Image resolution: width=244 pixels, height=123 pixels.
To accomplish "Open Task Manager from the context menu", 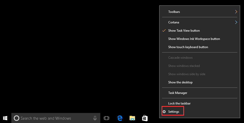I will (x=178, y=93).
